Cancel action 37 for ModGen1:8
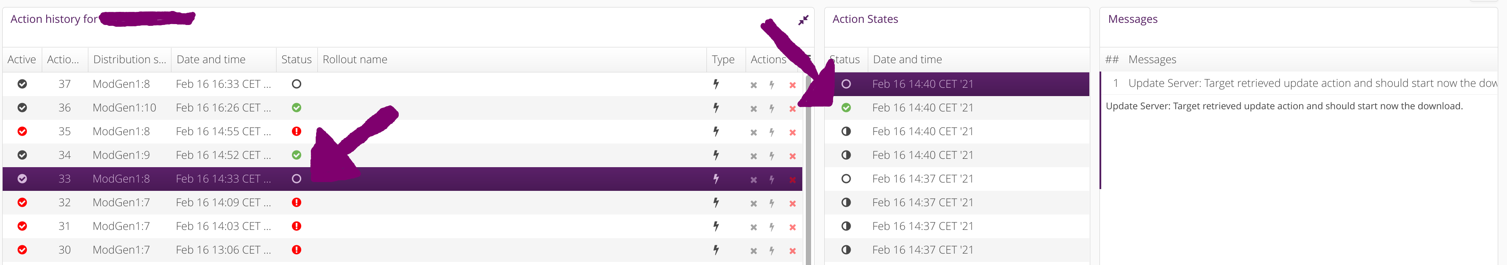The image size is (1507, 265). coord(753,83)
